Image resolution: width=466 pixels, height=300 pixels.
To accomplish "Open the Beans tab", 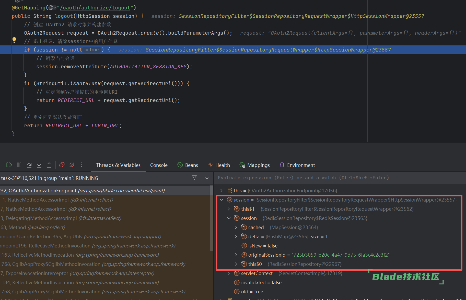I will (188, 165).
